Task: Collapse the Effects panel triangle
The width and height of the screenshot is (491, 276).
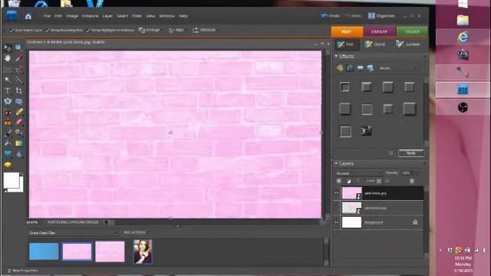Action: [x=336, y=56]
